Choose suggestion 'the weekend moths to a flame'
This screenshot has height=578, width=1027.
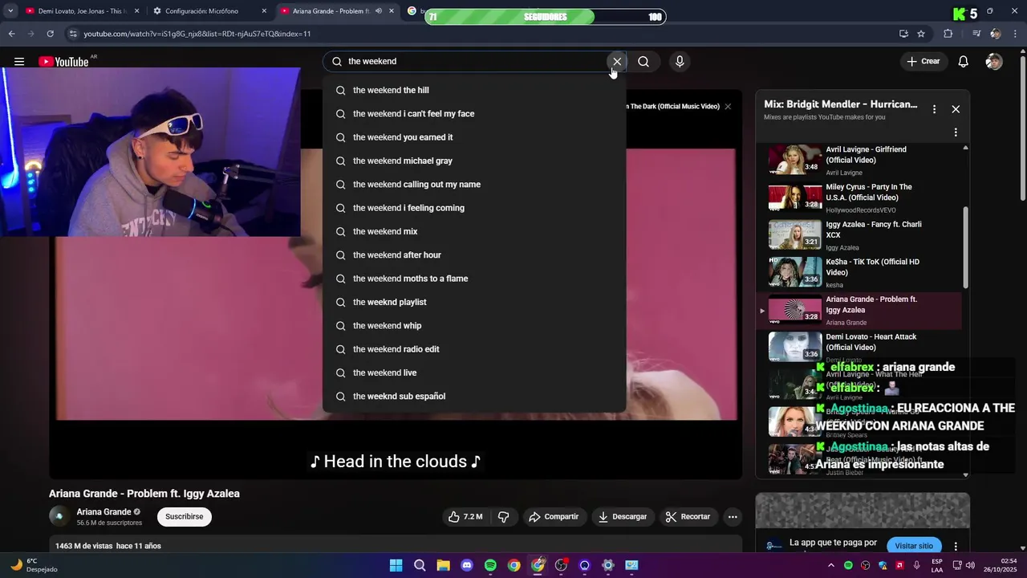474,279
